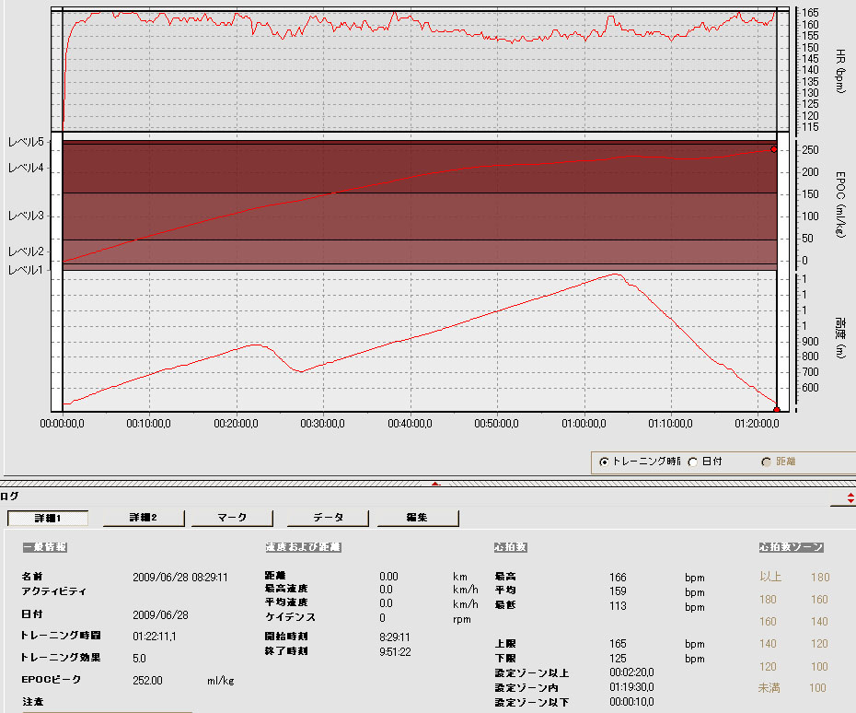This screenshot has width=856, height=713.
Task: Switch to the 詳細2 tab
Action: tap(144, 518)
